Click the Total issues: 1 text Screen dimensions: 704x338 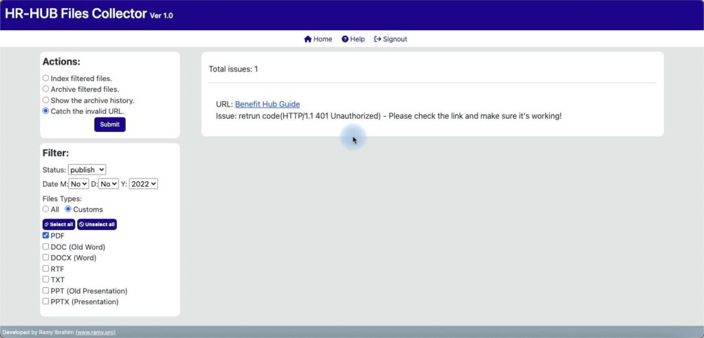pos(234,69)
